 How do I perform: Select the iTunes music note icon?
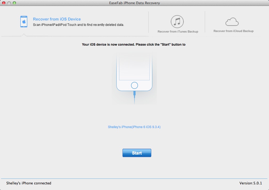point(177,22)
